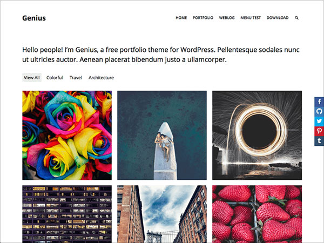The height and width of the screenshot is (243, 324).
Task: Go to the HOME menu item
Action: [x=181, y=18]
